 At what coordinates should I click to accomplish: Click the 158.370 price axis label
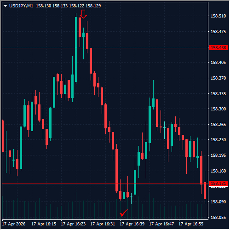pos(218,78)
